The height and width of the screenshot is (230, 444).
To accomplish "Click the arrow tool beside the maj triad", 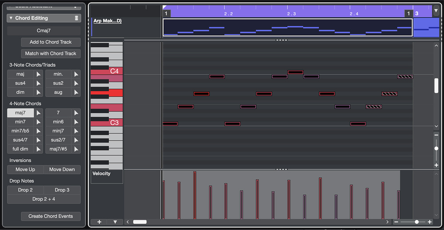I will pos(39,74).
